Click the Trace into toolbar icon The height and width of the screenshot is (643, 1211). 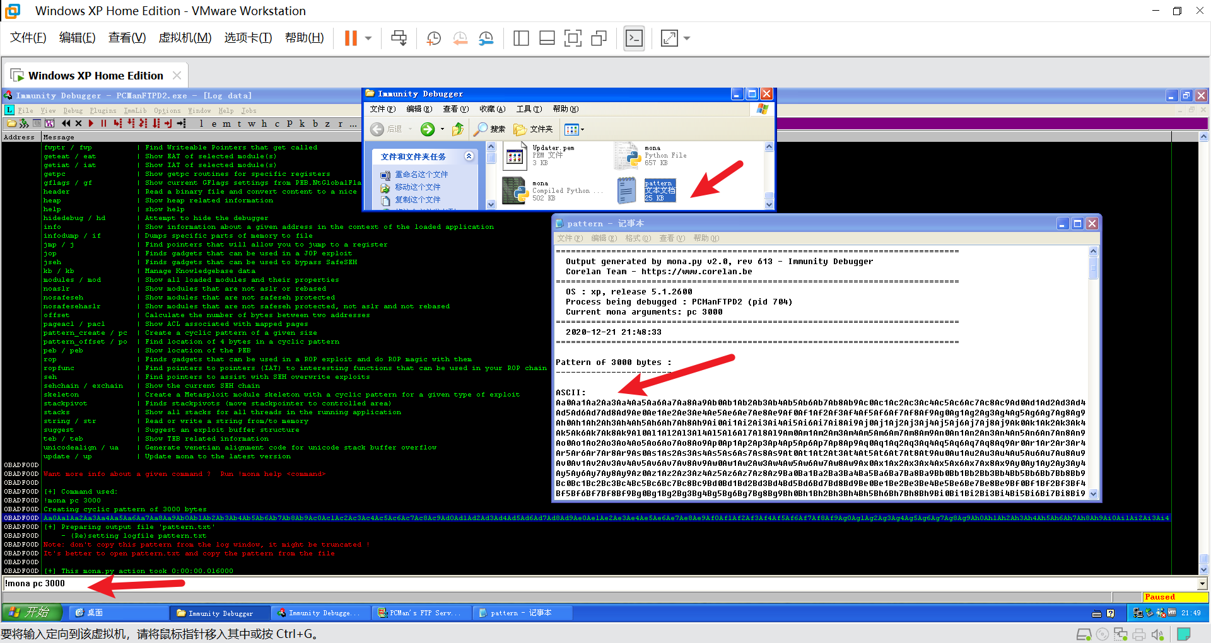(x=143, y=124)
